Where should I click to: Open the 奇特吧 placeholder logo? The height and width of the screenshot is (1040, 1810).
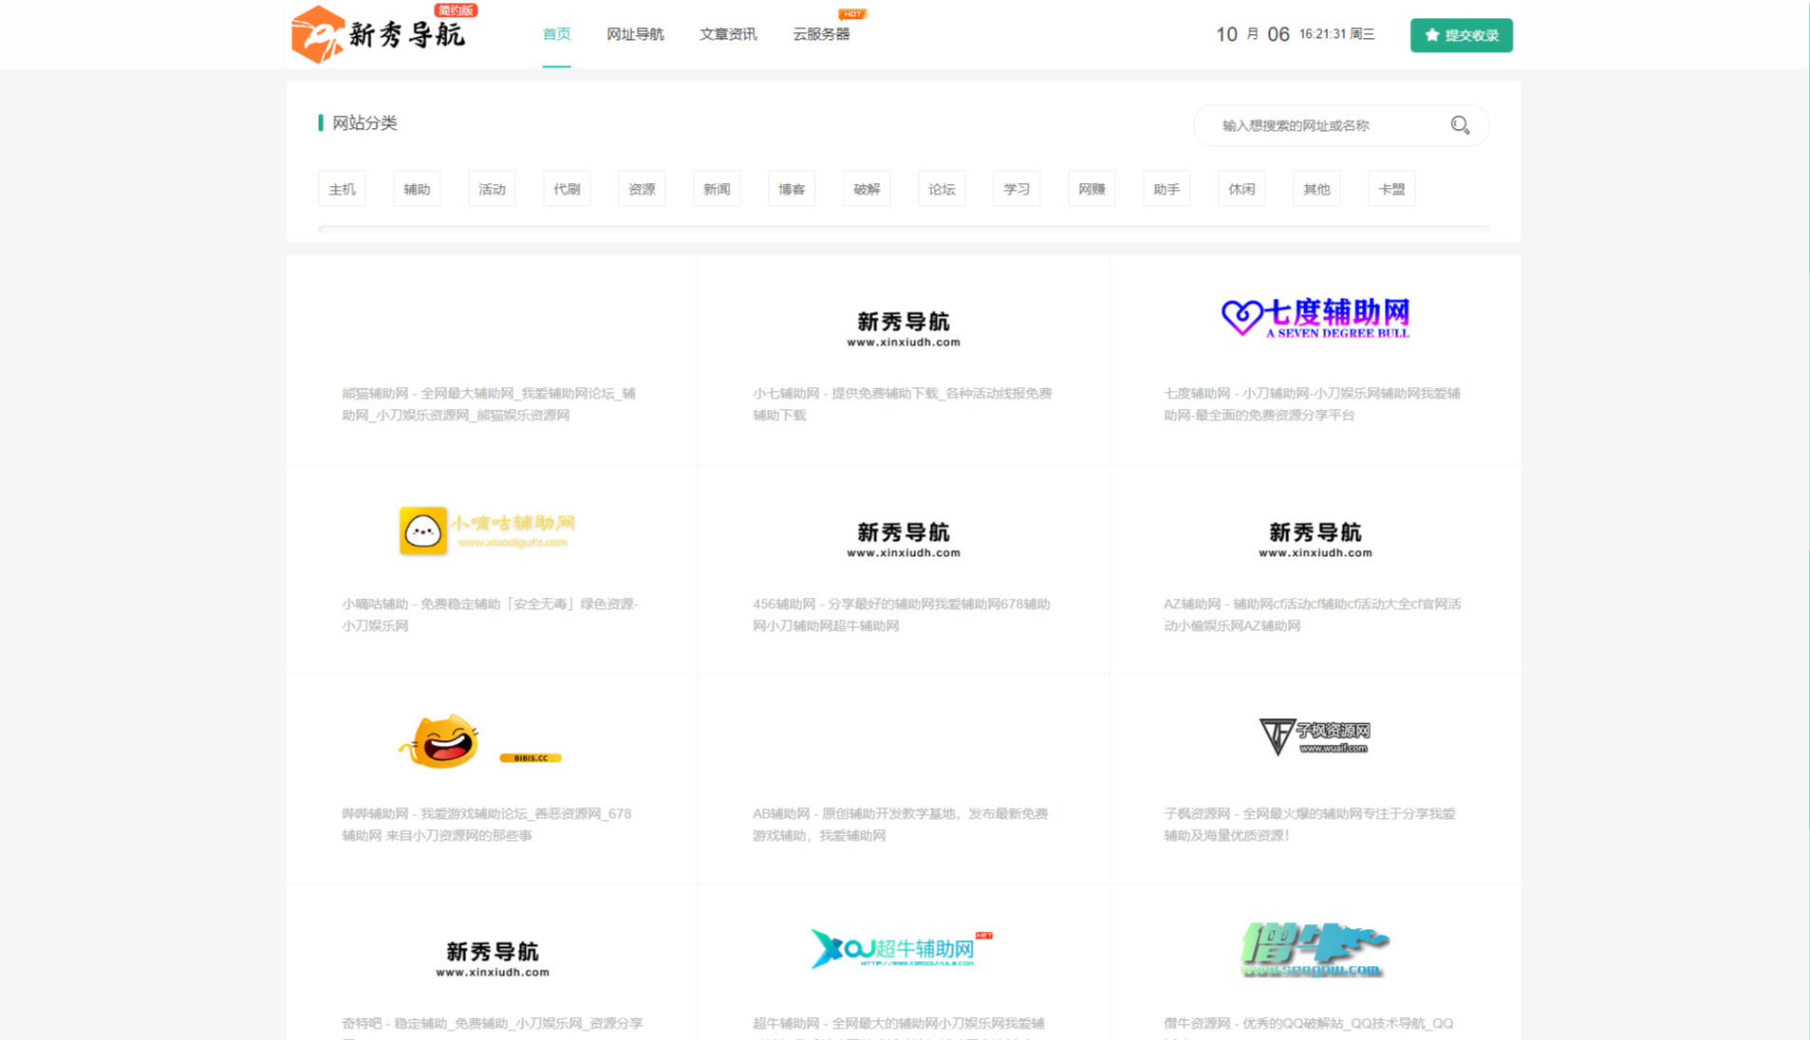click(x=493, y=958)
